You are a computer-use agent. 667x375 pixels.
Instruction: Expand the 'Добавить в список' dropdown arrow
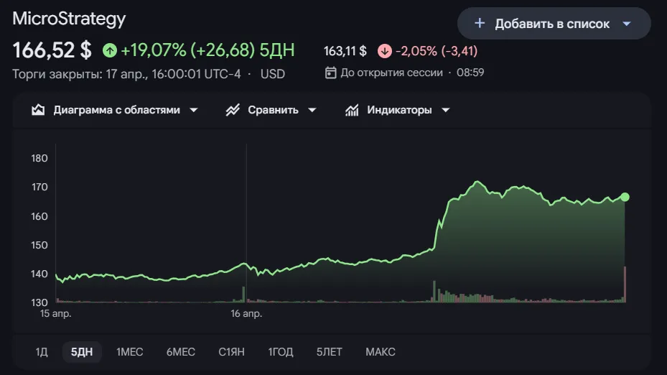point(626,24)
